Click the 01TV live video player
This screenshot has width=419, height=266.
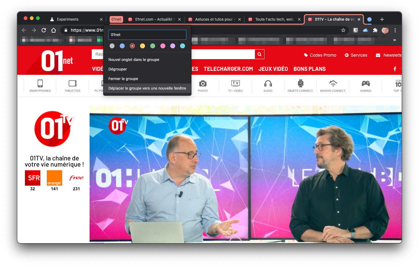245,174
